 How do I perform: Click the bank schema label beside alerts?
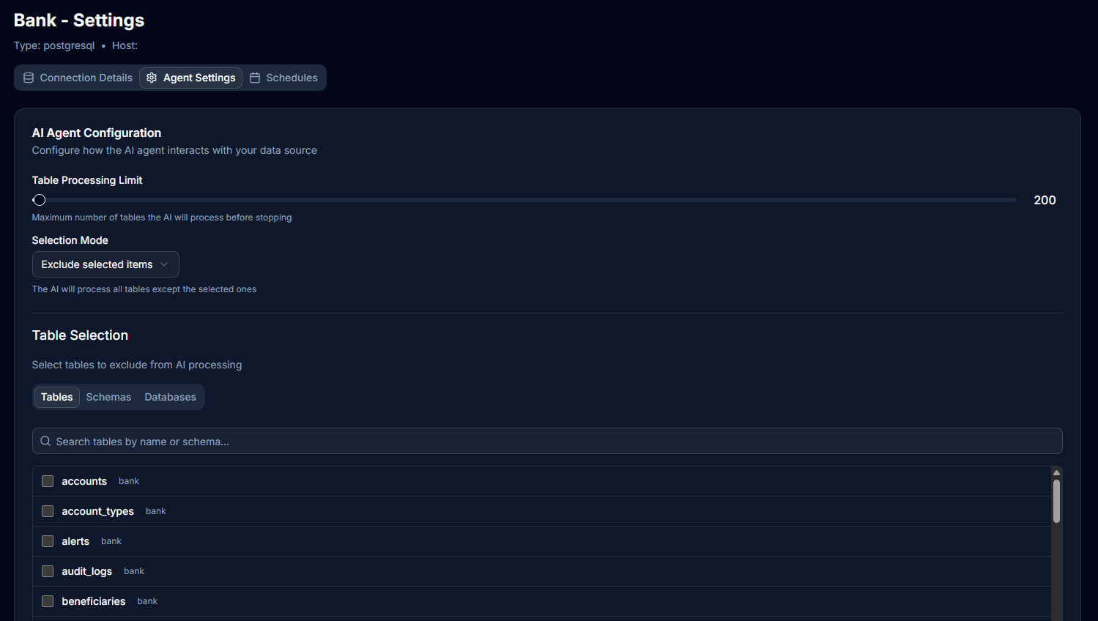[111, 541]
